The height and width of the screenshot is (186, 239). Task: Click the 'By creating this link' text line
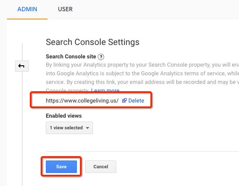pos(142,82)
